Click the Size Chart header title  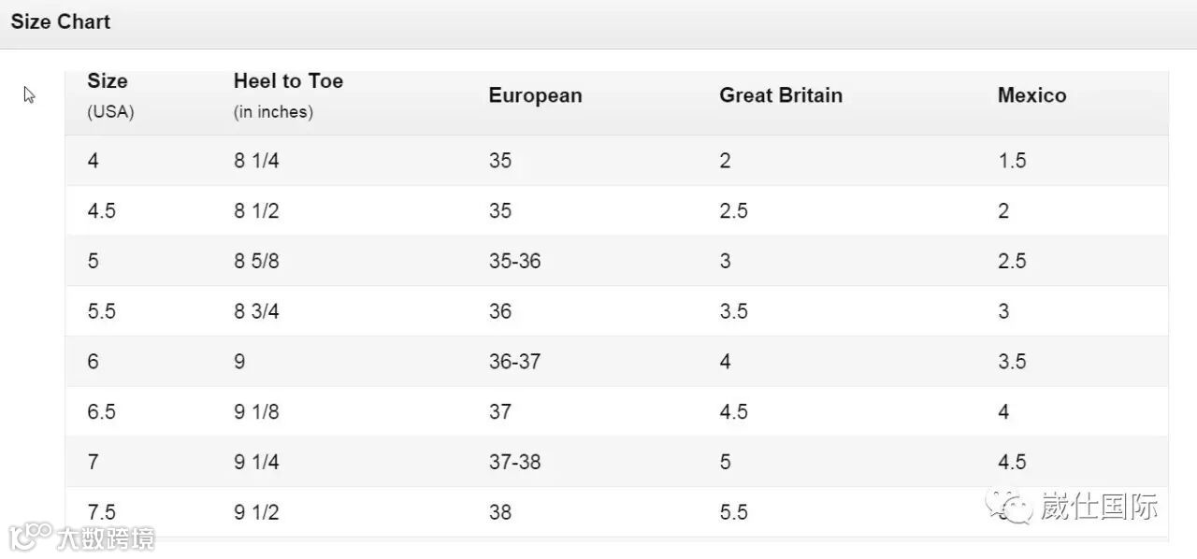[x=61, y=21]
